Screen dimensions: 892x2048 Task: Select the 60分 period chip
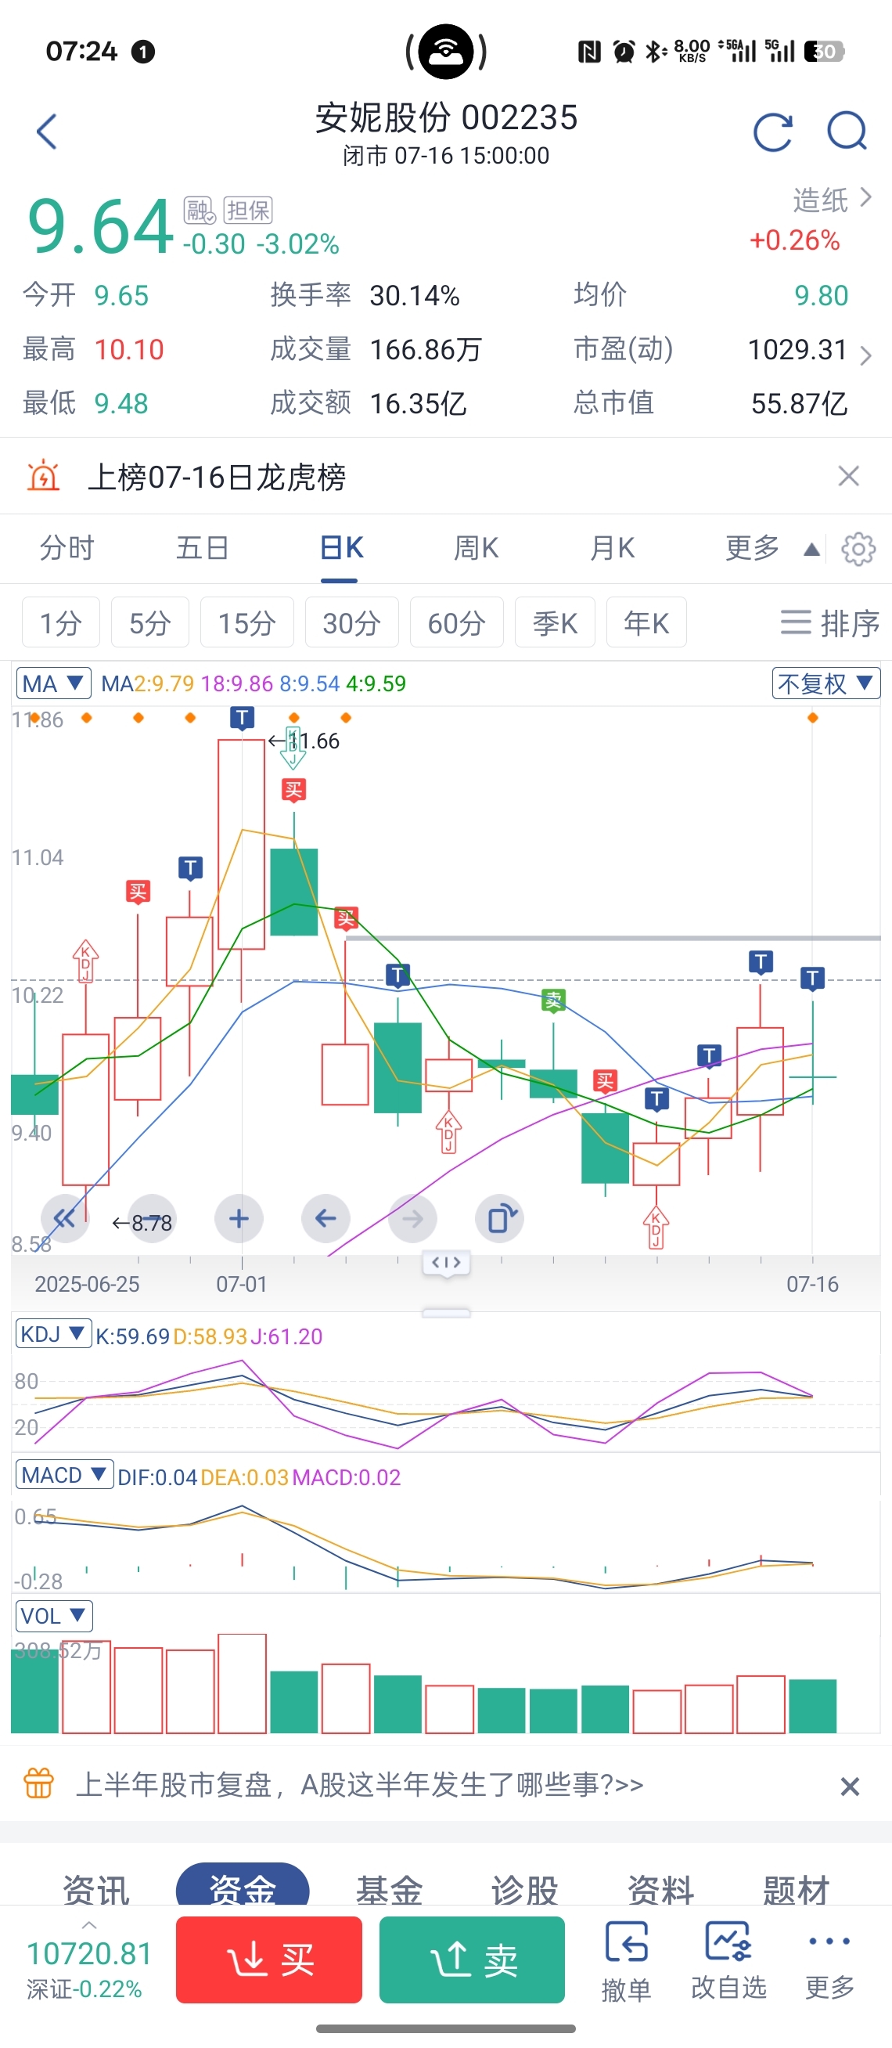click(457, 622)
